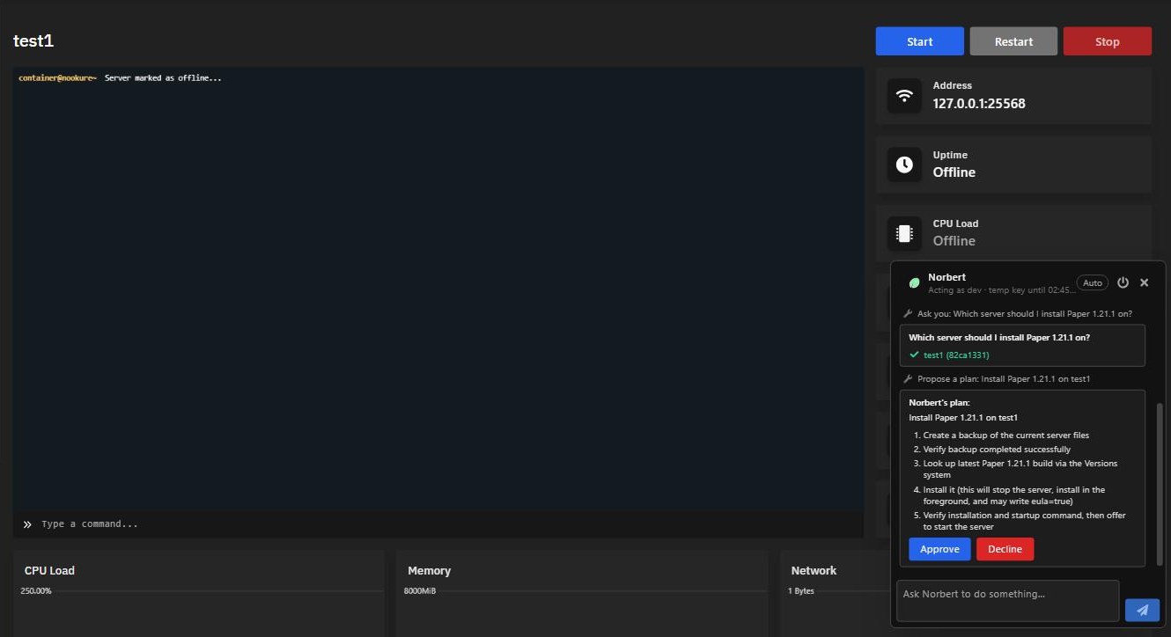Decline Norbert's proposed plan
This screenshot has height=637, width=1171.
1005,549
